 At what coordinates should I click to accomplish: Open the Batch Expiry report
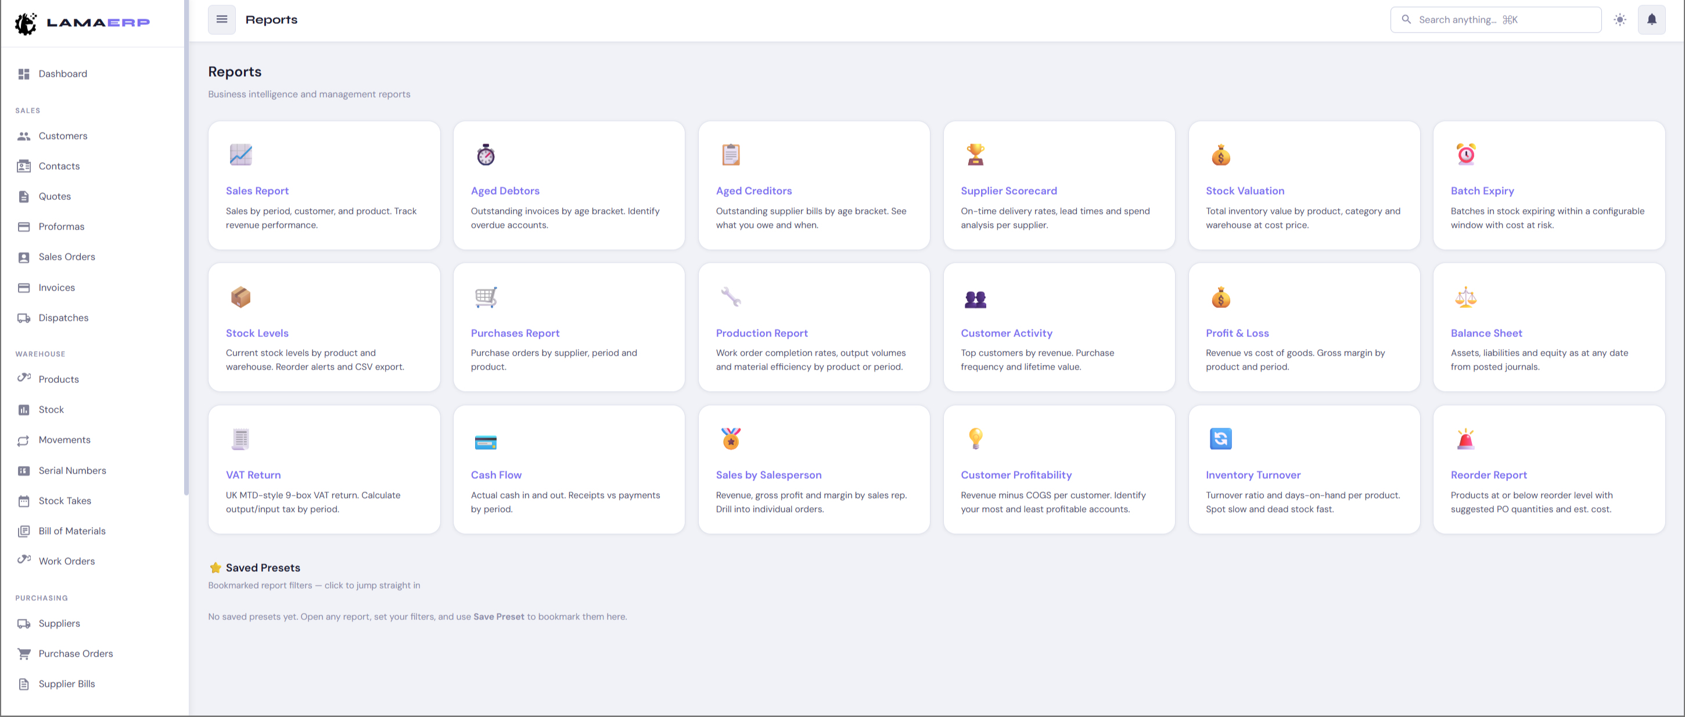[x=1482, y=191]
